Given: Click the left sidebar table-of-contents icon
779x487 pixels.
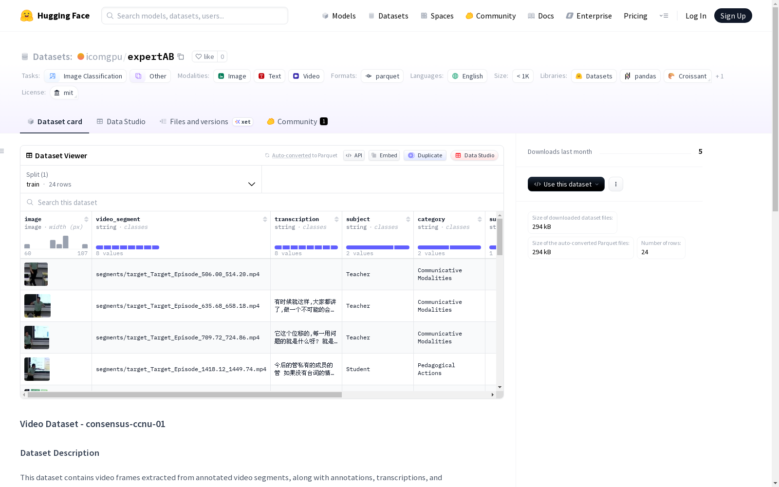Looking at the screenshot, I should [x=2, y=151].
